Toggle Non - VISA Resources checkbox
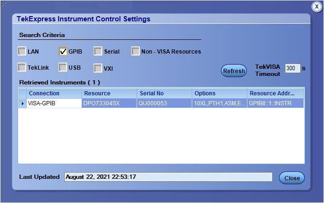 click(x=136, y=51)
